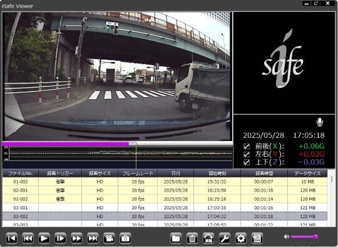The image size is (338, 247).
Task: Sort by フレームレート column header
Action: click(x=138, y=174)
